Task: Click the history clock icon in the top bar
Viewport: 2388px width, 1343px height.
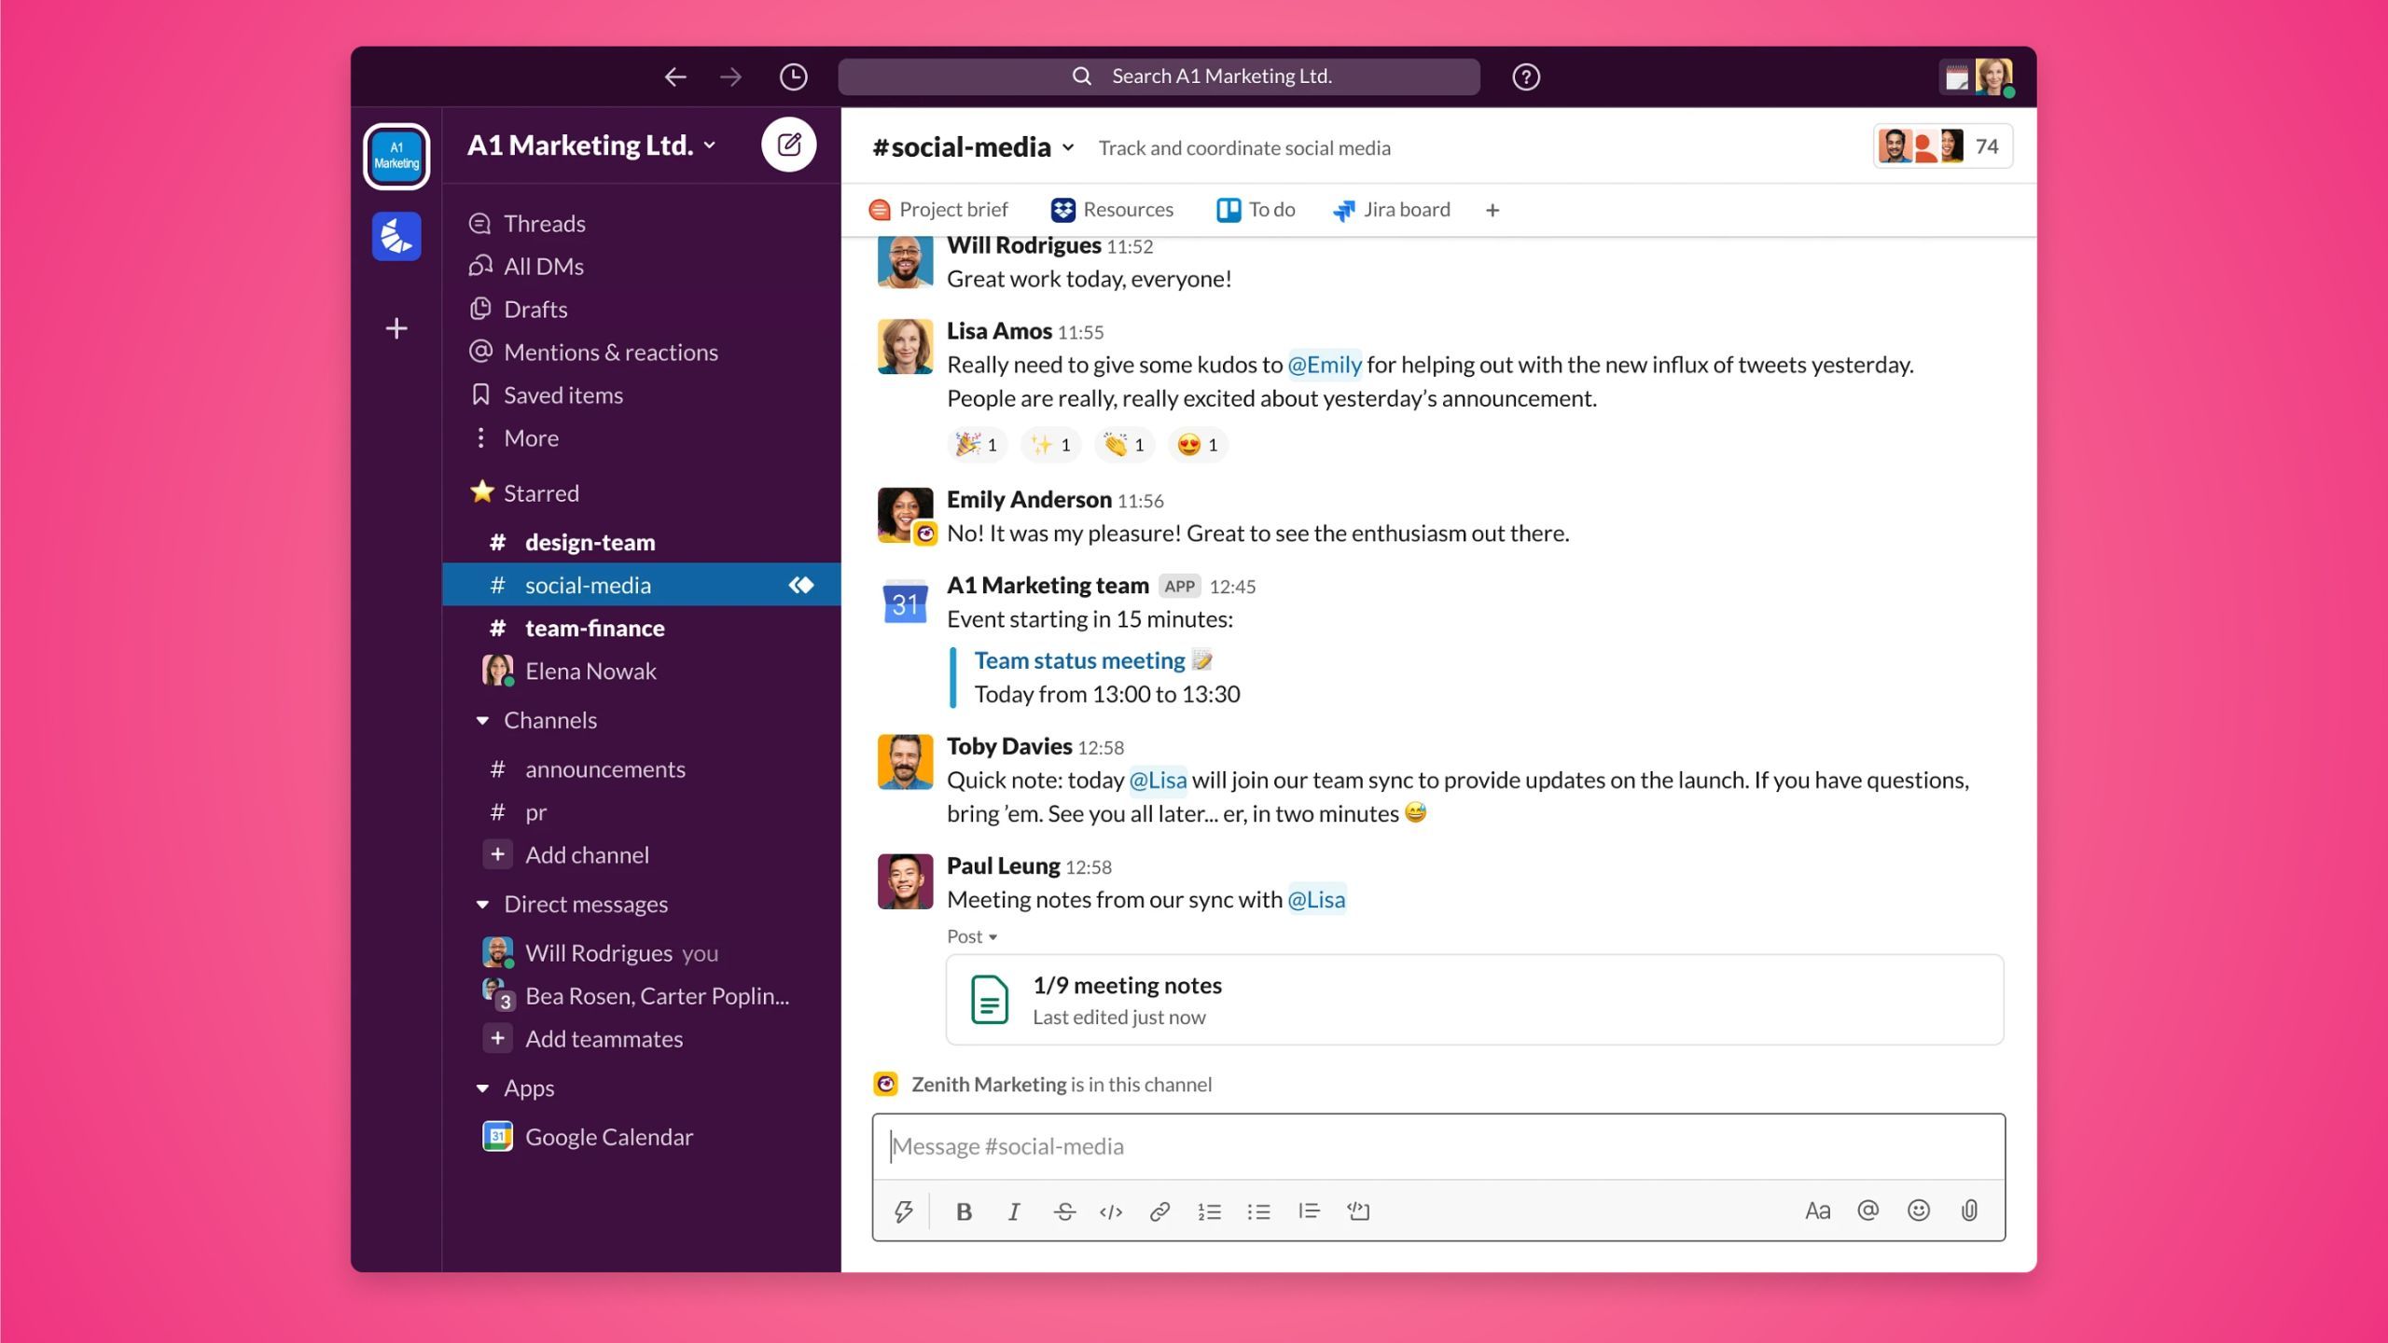Action: pos(792,76)
